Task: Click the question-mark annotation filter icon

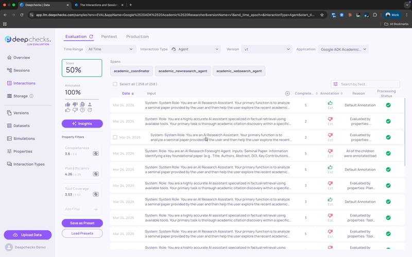Action: click(82, 110)
